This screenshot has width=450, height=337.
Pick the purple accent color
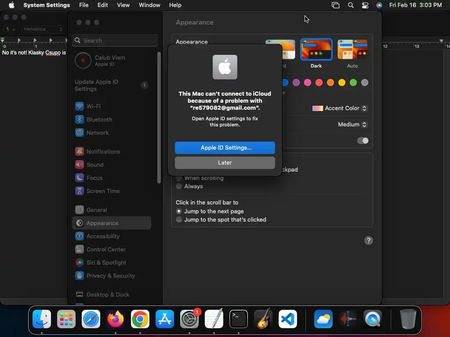(x=296, y=83)
